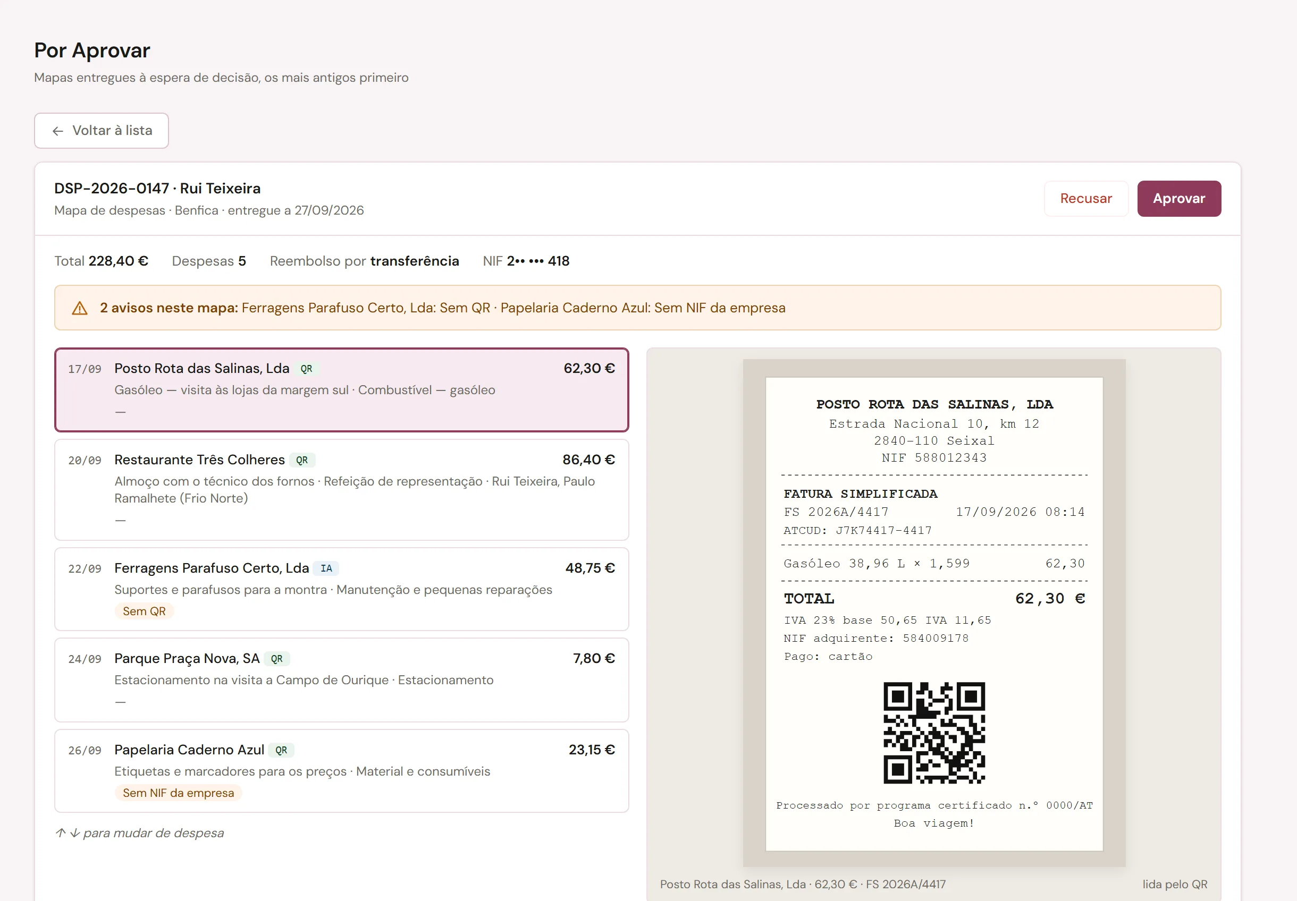
Task: Click the 86,40 € amount
Action: pos(588,460)
